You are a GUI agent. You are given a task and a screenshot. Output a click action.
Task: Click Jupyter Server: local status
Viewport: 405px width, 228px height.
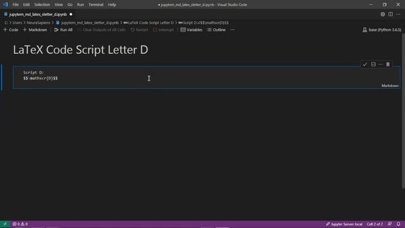(344, 224)
